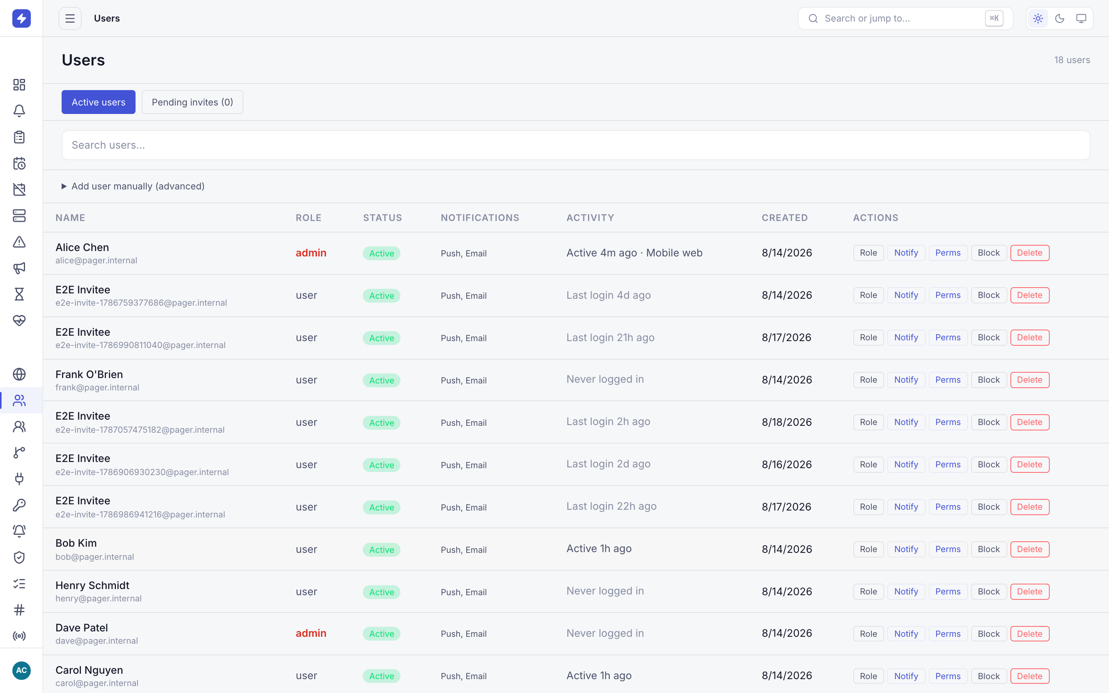Viewport: 1109px width, 693px height.
Task: Click Bob Kim's Active status badge
Action: click(381, 550)
